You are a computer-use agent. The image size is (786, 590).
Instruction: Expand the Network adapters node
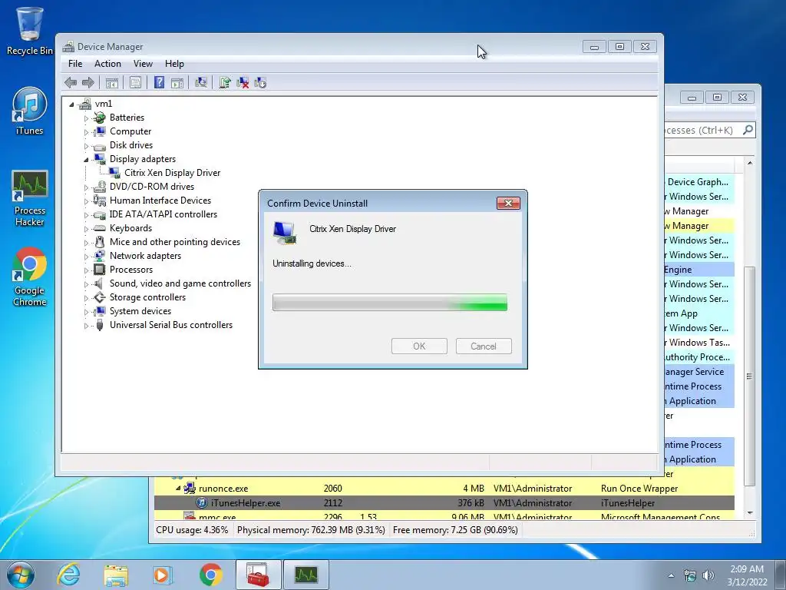click(x=86, y=257)
